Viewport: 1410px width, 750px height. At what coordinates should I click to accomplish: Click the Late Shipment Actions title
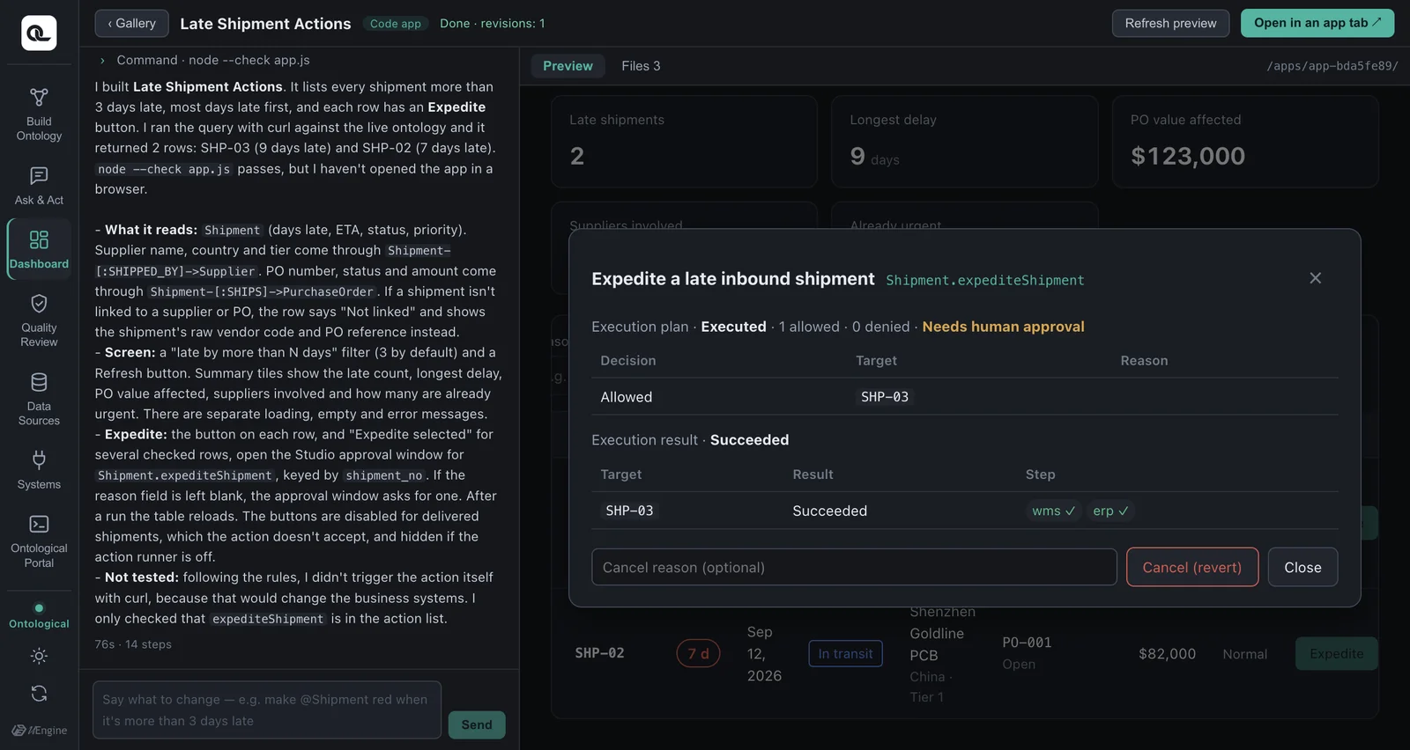pos(265,24)
